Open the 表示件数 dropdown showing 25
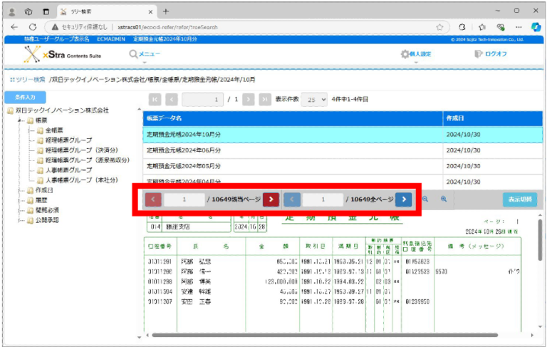547x347 pixels. (x=314, y=100)
